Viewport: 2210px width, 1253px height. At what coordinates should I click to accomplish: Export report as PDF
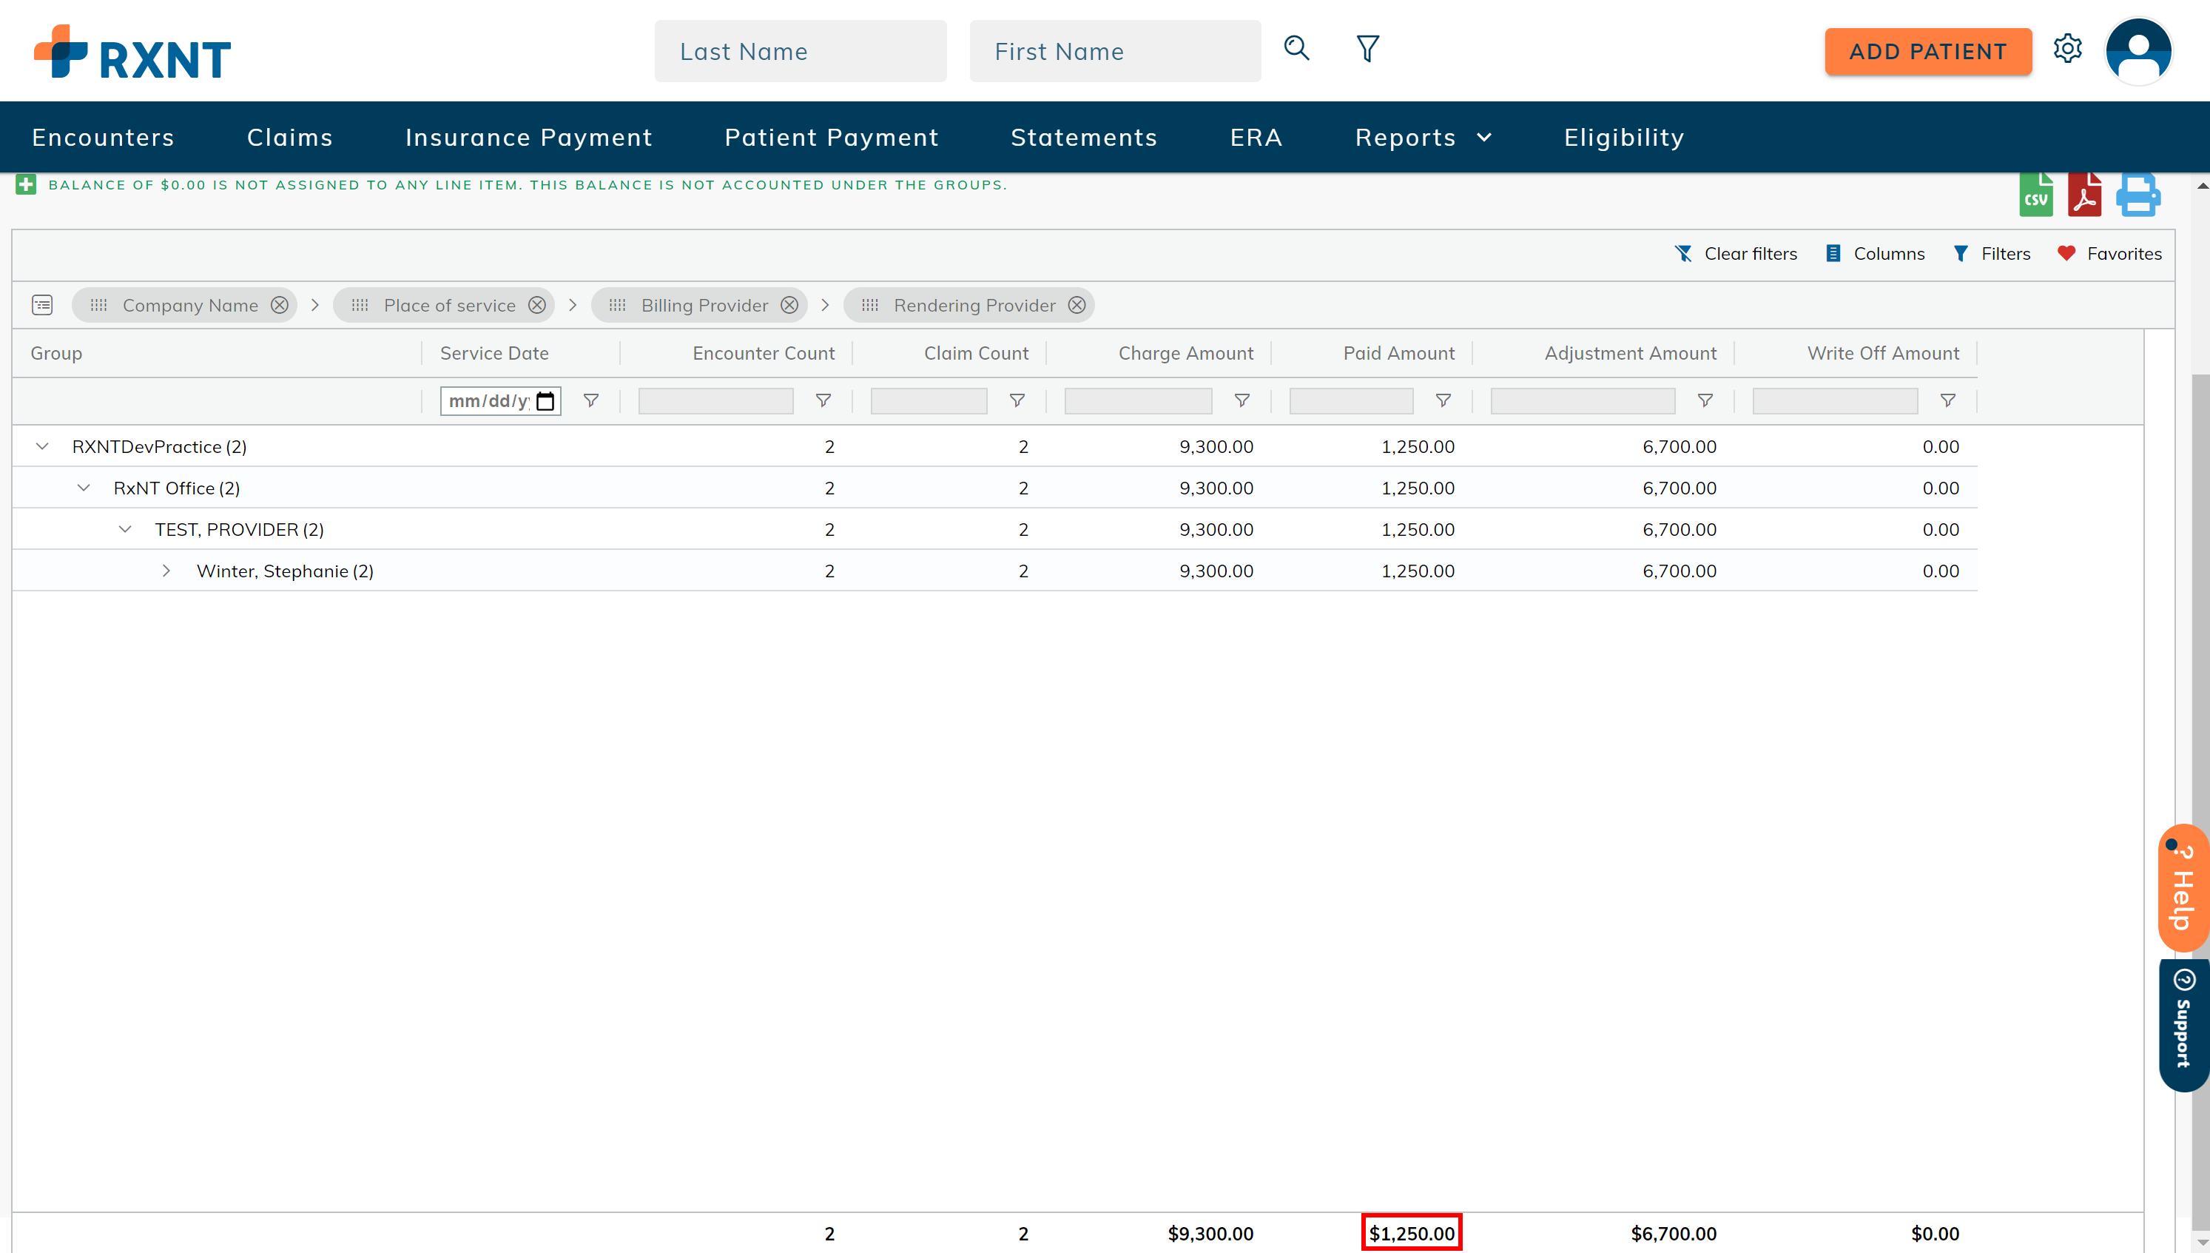(x=2084, y=195)
